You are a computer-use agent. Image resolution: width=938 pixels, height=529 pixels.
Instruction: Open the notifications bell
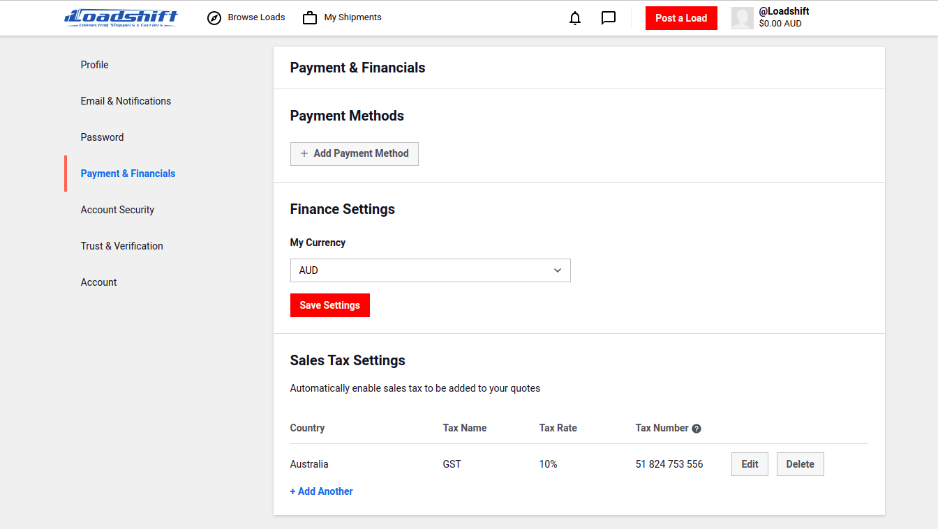574,18
